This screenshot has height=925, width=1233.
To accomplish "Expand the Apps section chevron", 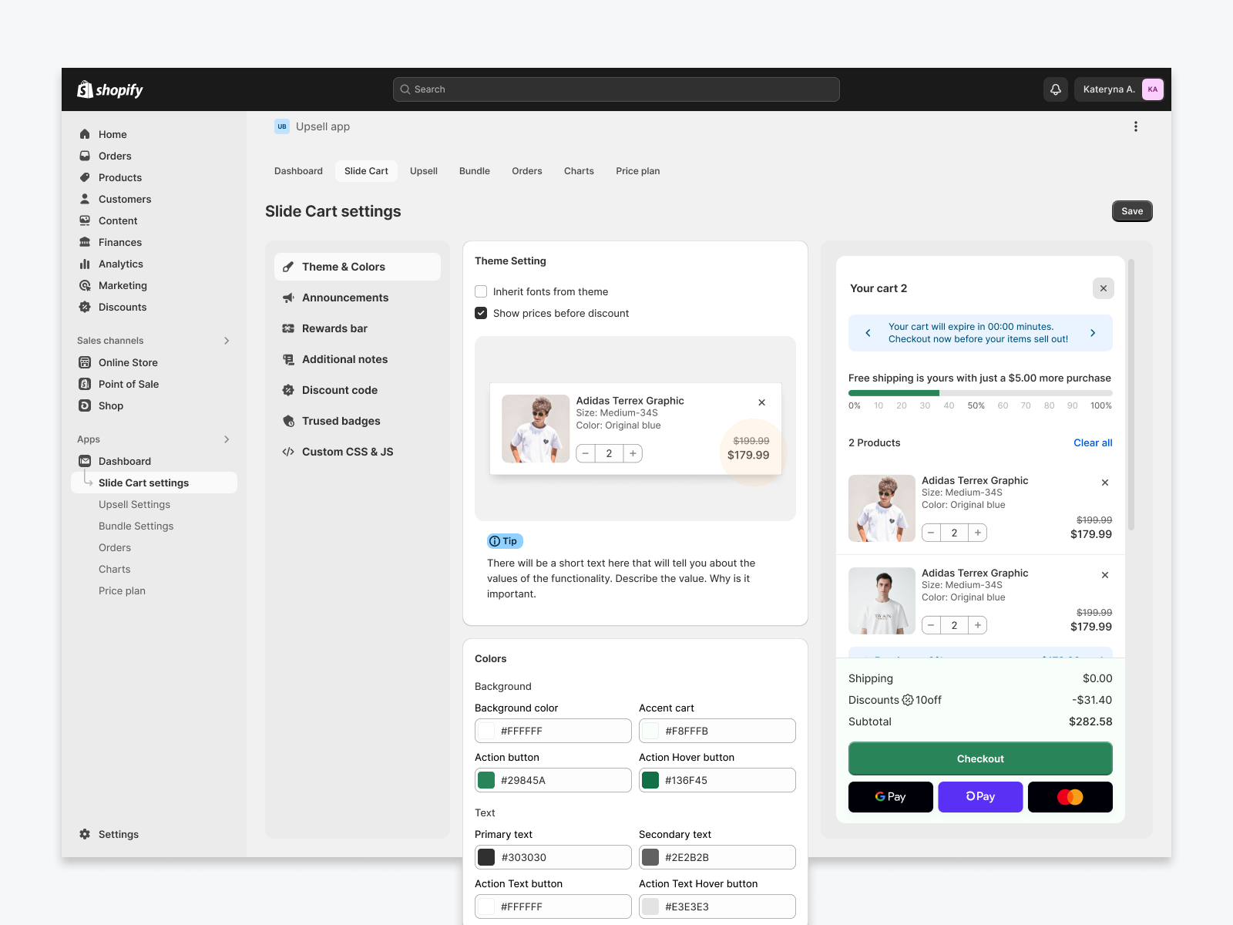I will pos(227,439).
